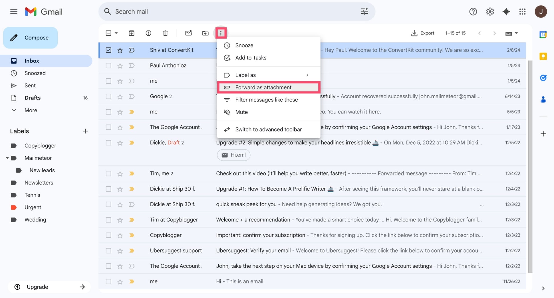Star the Shiv at ConvertKit email
The height and width of the screenshot is (298, 554).
[120, 50]
